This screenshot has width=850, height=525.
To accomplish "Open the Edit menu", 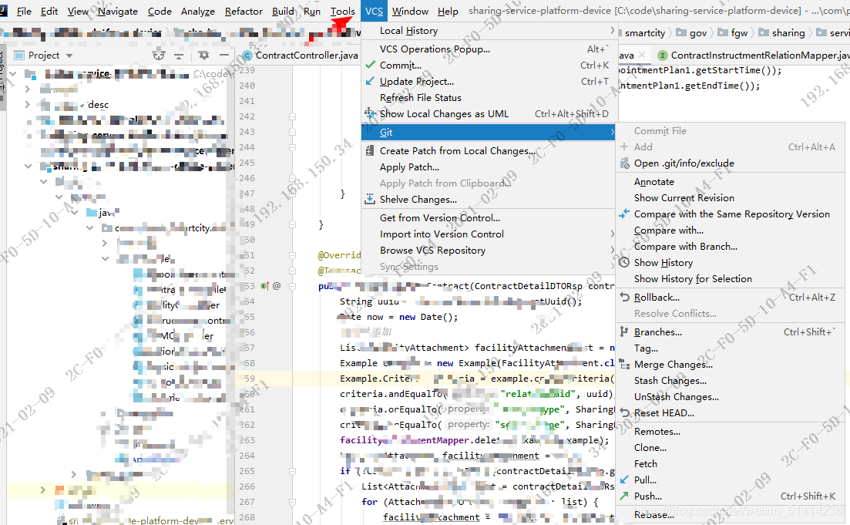I will (x=49, y=11).
